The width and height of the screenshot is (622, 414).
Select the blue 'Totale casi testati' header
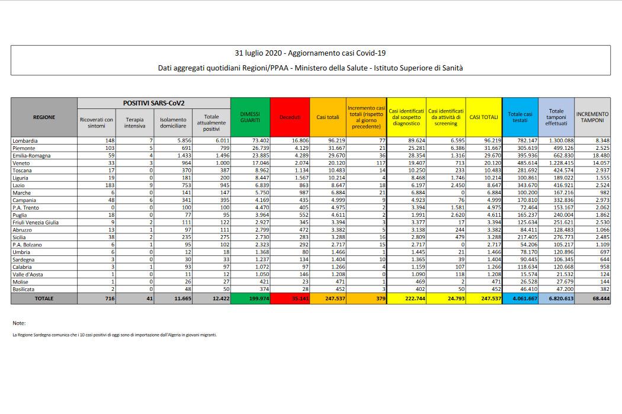(x=520, y=117)
